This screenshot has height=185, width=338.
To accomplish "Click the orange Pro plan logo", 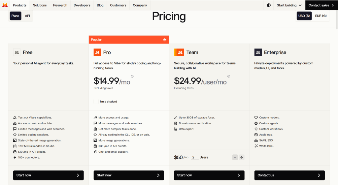I will coord(97,52).
